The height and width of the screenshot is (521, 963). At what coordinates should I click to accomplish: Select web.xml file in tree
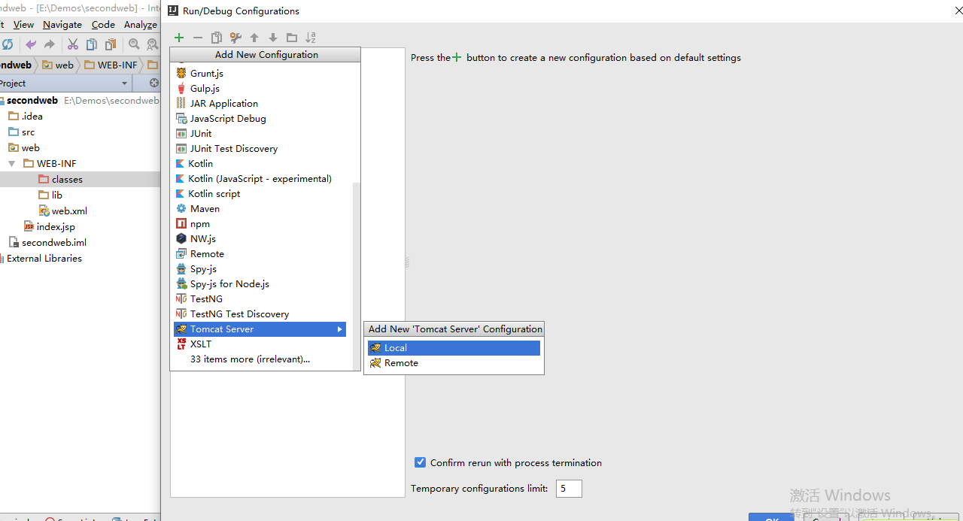point(63,211)
